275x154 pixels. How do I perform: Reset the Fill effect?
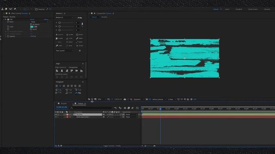(32, 19)
